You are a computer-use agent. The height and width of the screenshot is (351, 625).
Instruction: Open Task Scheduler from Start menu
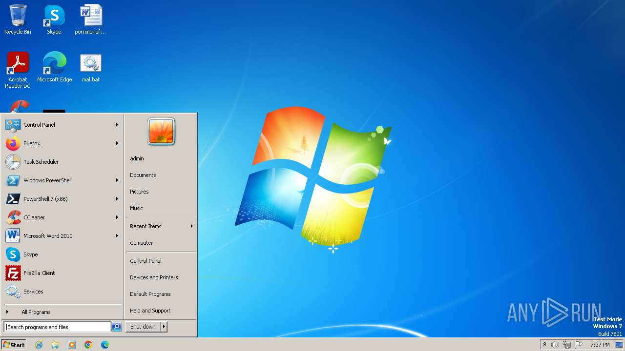(62, 162)
